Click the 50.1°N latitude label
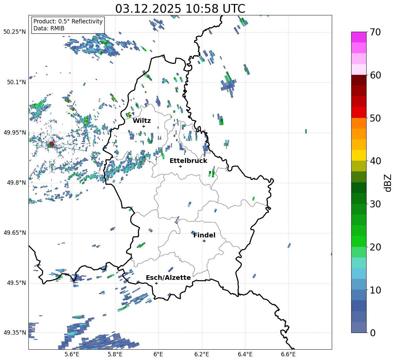 pyautogui.click(x=16, y=82)
